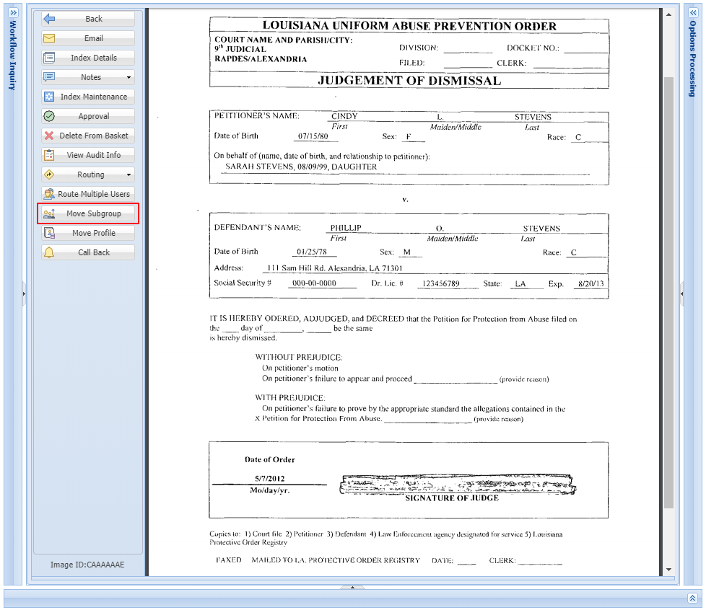Click RAPDES/ALEXANDRIA court parish text
The image size is (706, 610).
click(x=261, y=59)
